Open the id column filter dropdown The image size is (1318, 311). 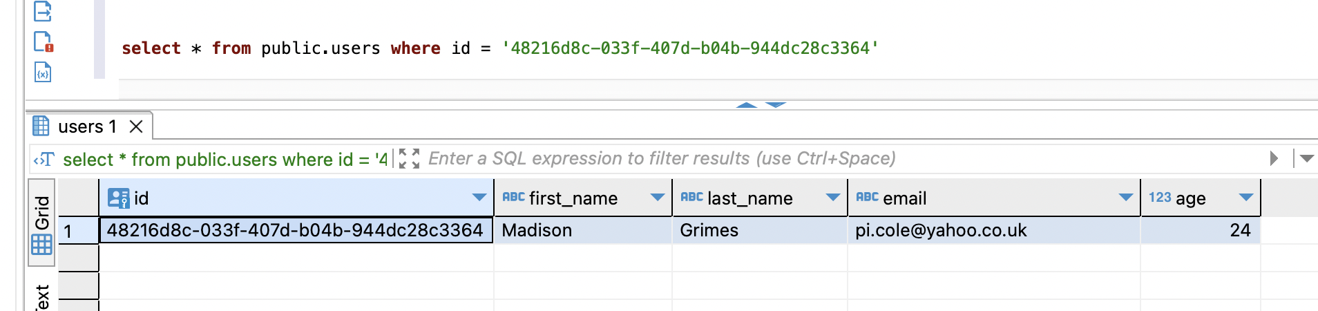479,198
